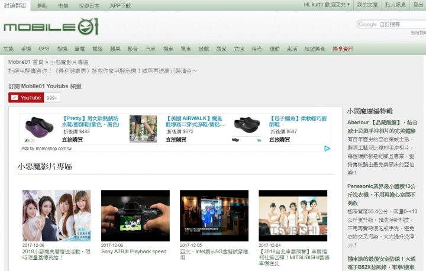Open the 蘋果 category menu

click(115, 49)
